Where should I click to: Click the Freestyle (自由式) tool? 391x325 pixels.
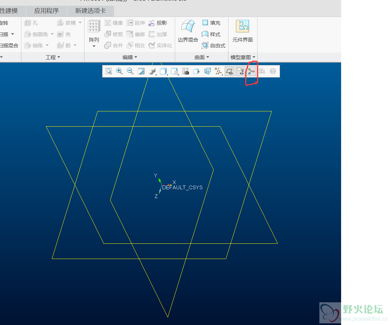coord(213,45)
